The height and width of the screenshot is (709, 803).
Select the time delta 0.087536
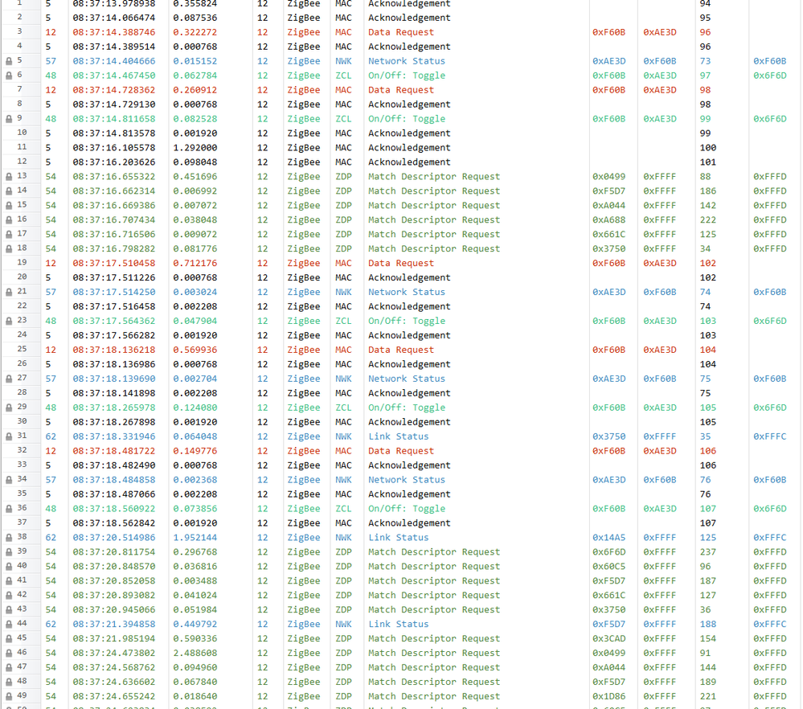(x=195, y=18)
